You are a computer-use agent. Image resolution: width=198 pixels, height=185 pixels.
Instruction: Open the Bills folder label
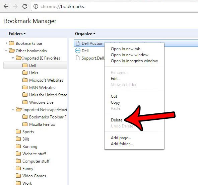point(26,139)
